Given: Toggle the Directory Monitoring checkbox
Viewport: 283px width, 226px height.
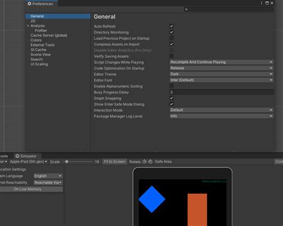Looking at the screenshot, I should pos(171,32).
